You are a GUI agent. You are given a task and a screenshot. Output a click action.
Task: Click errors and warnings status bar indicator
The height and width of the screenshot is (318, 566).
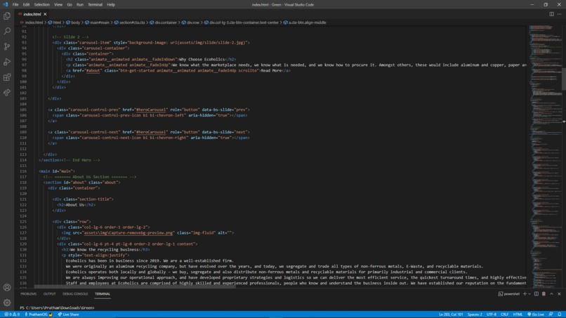[12, 314]
